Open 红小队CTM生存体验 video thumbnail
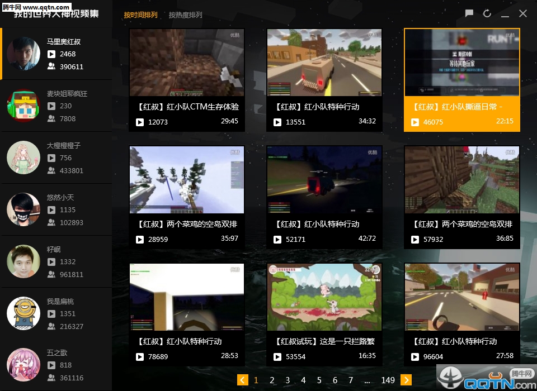The width and height of the screenshot is (537, 391). pyautogui.click(x=187, y=63)
